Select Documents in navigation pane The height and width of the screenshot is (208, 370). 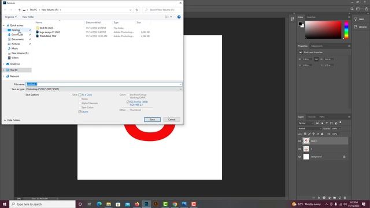pyautogui.click(x=17, y=39)
